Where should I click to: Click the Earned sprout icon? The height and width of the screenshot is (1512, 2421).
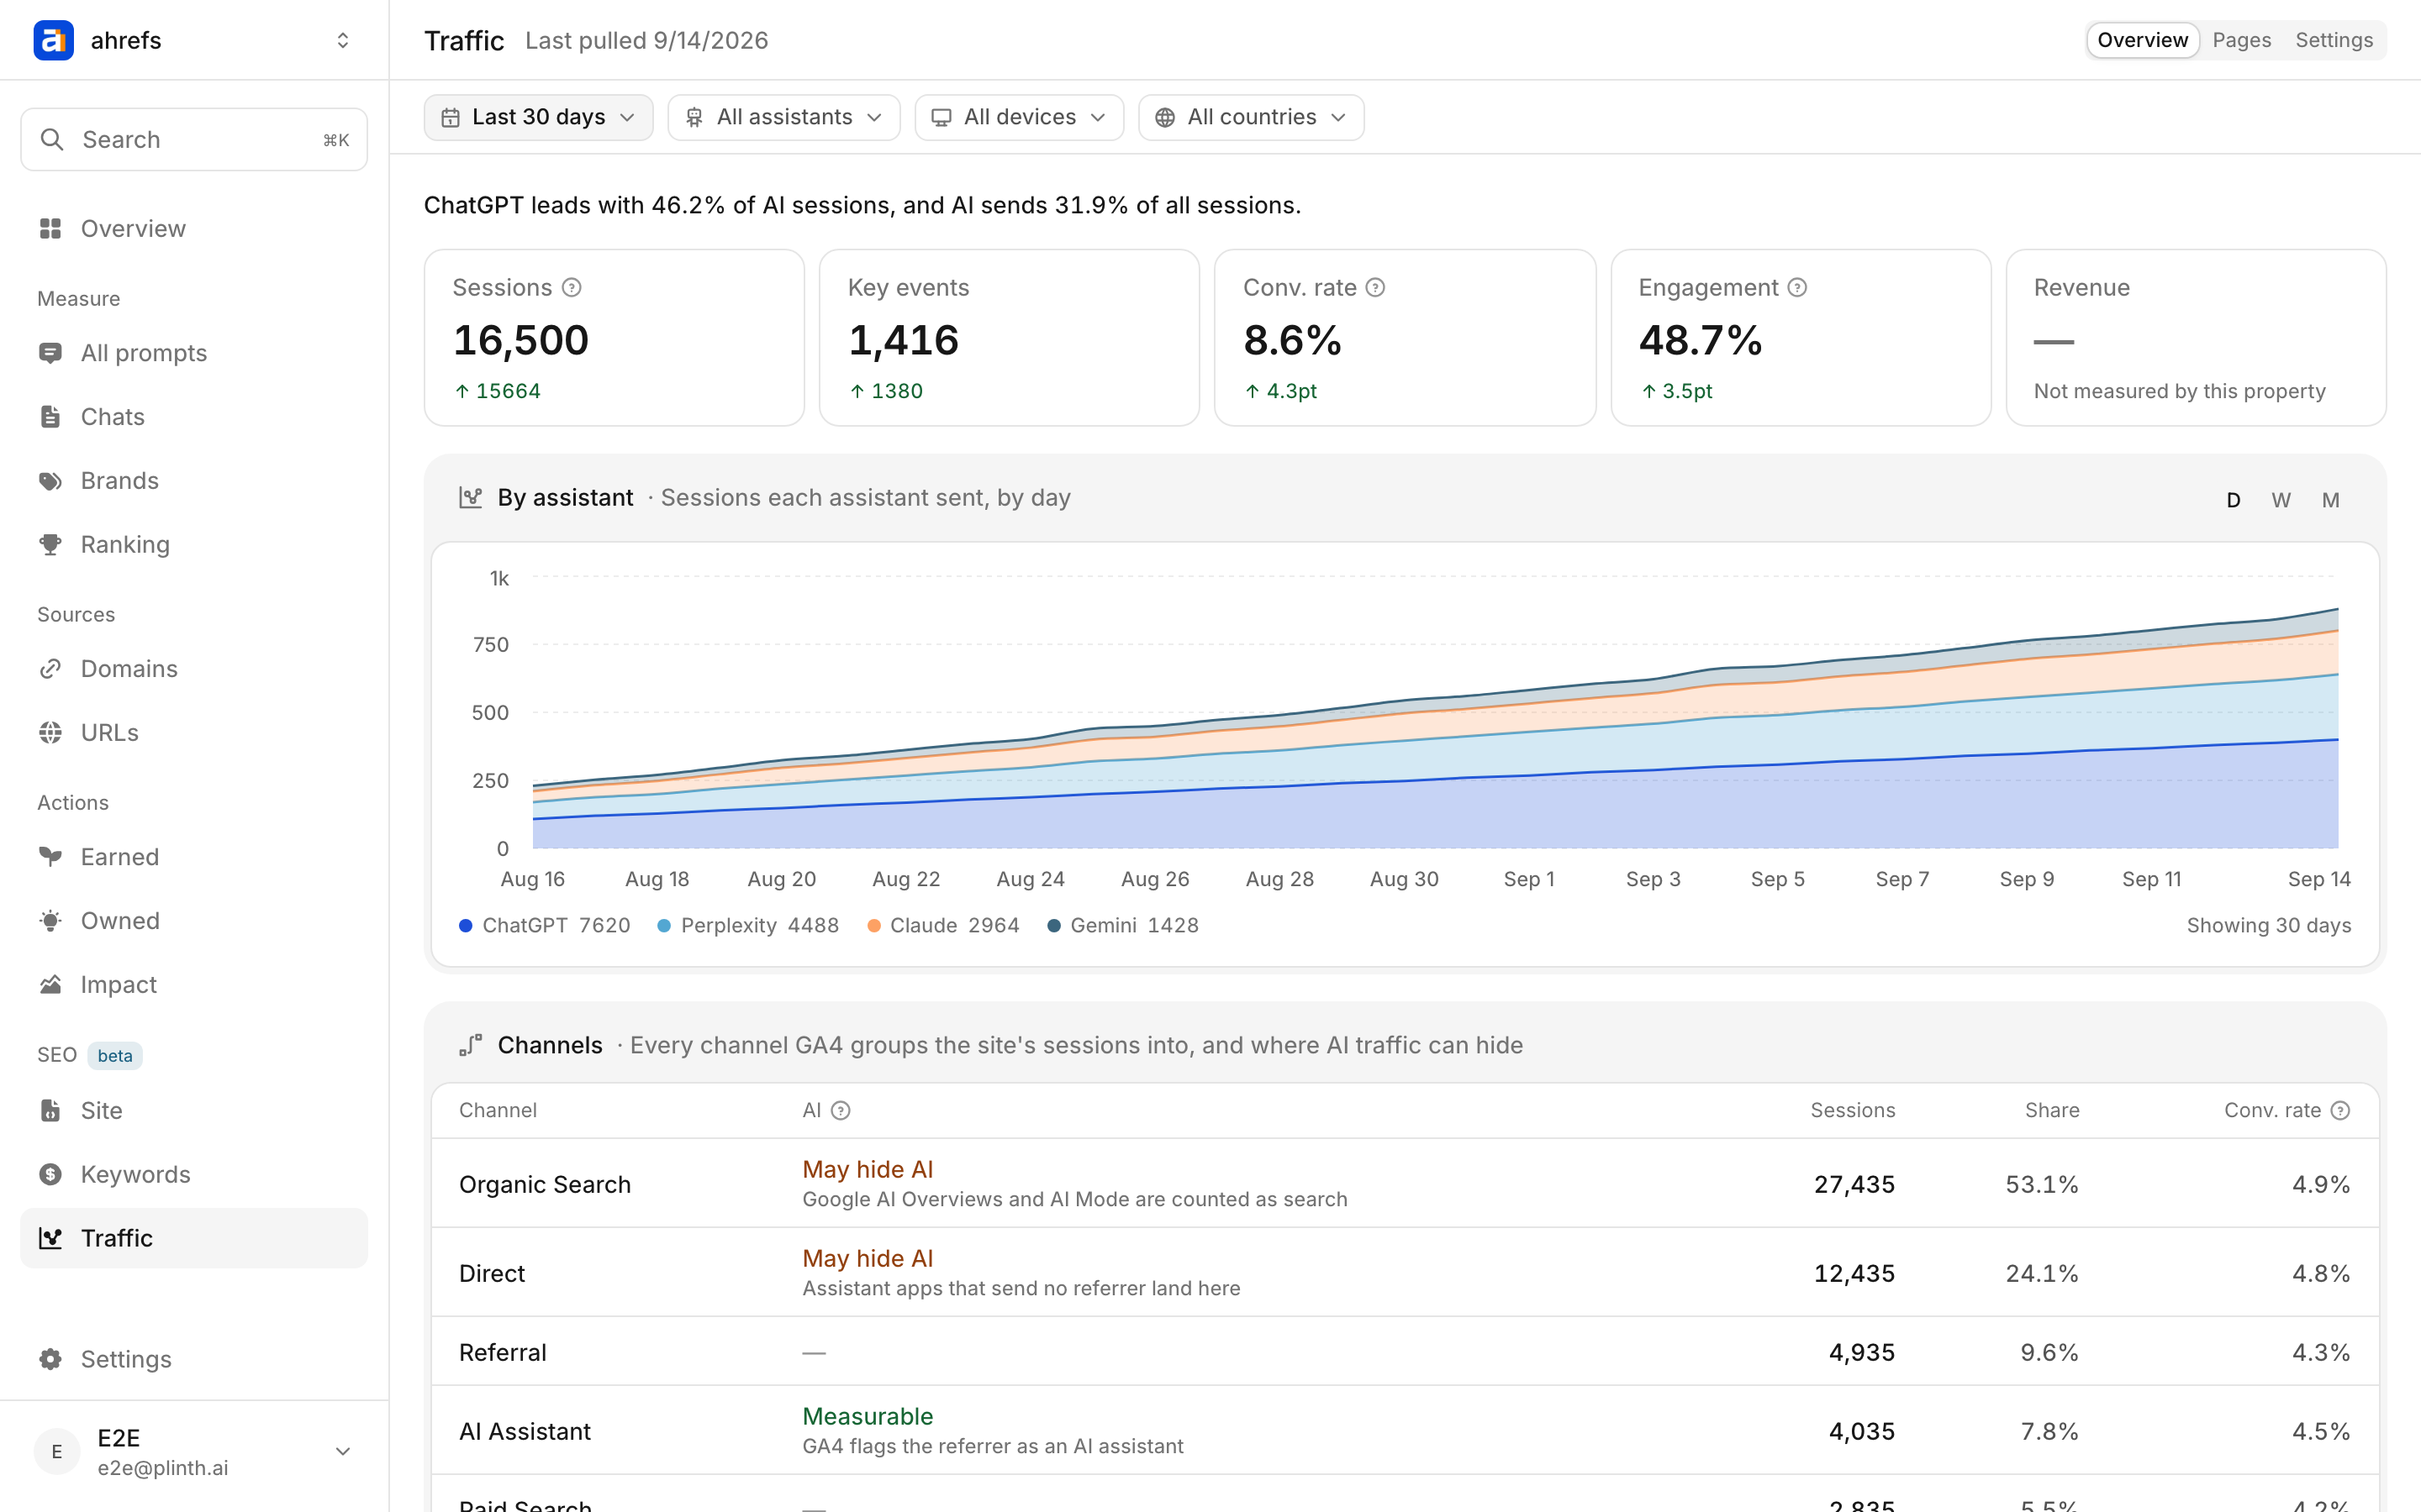50,857
